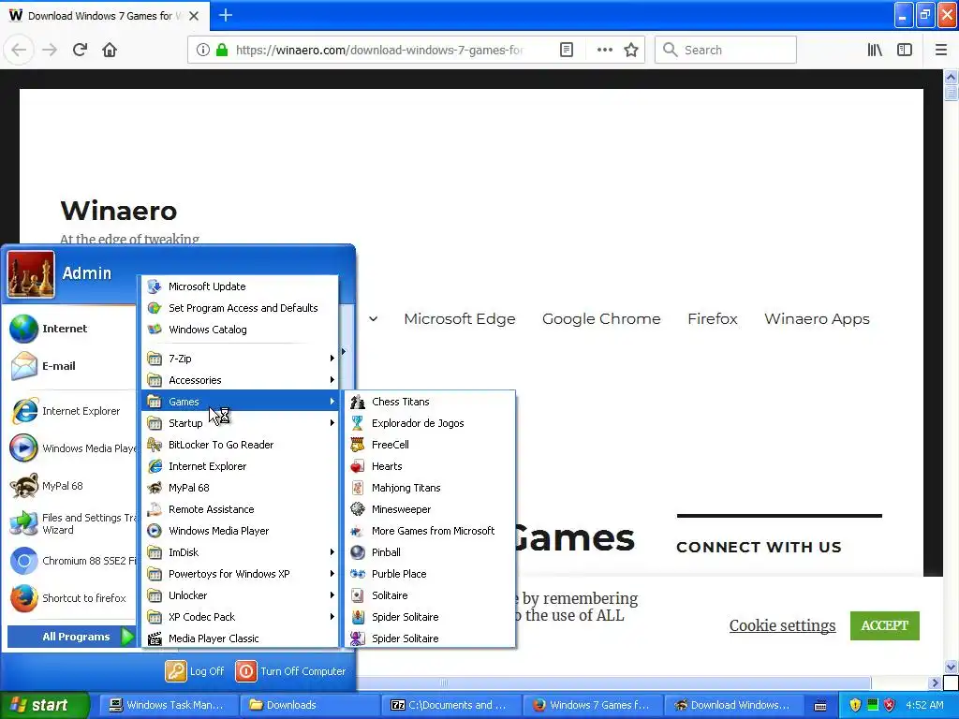The height and width of the screenshot is (719, 959).
Task: Switch to Windows Task Manager taskbar button
Action: [167, 705]
